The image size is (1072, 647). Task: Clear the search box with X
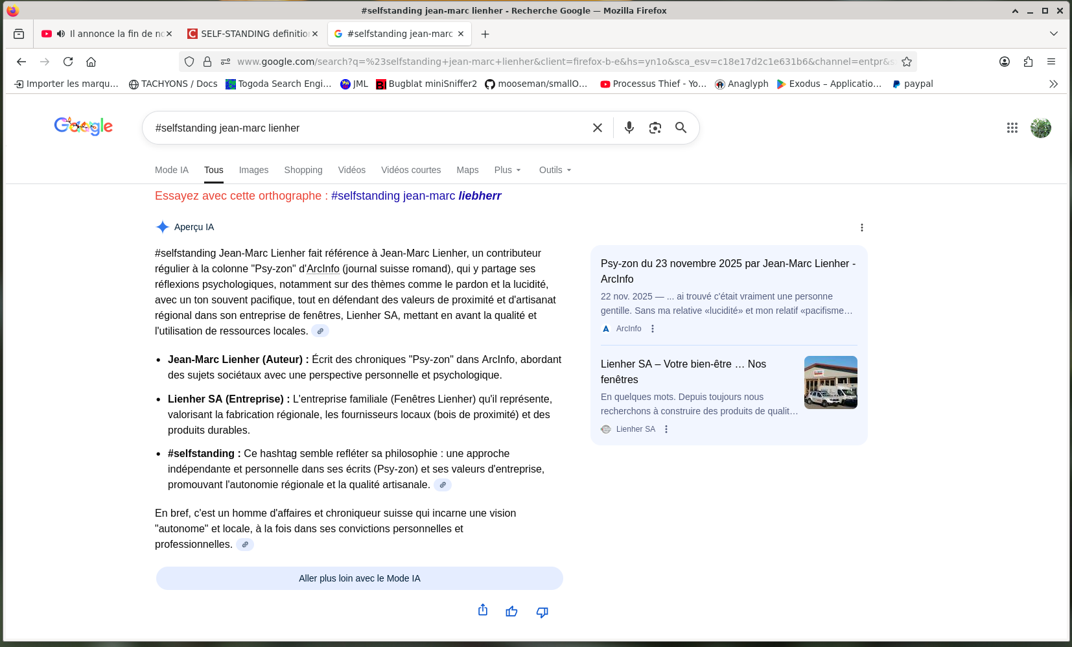[597, 128]
